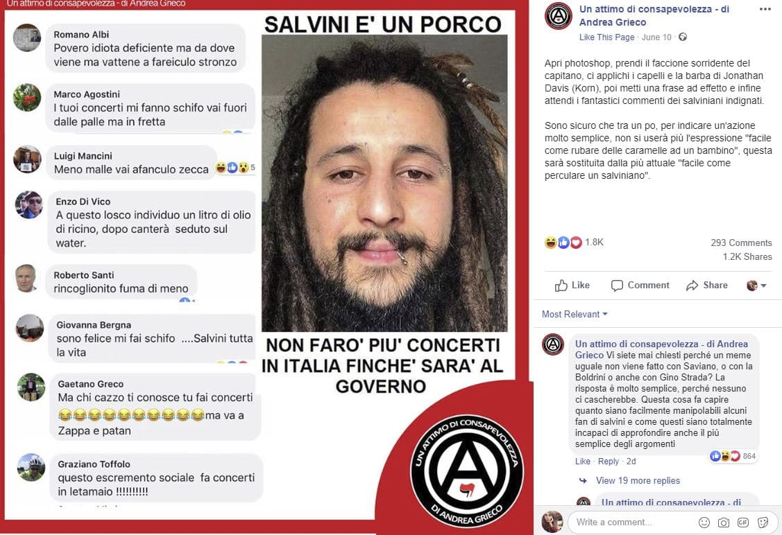Open the emoji picker in comment box
The image size is (782, 535).
click(704, 522)
